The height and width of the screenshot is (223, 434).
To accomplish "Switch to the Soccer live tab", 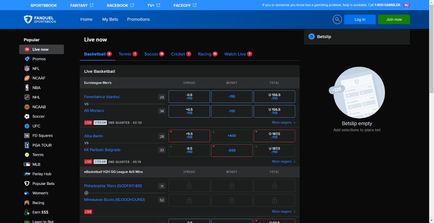I will 154,54.
